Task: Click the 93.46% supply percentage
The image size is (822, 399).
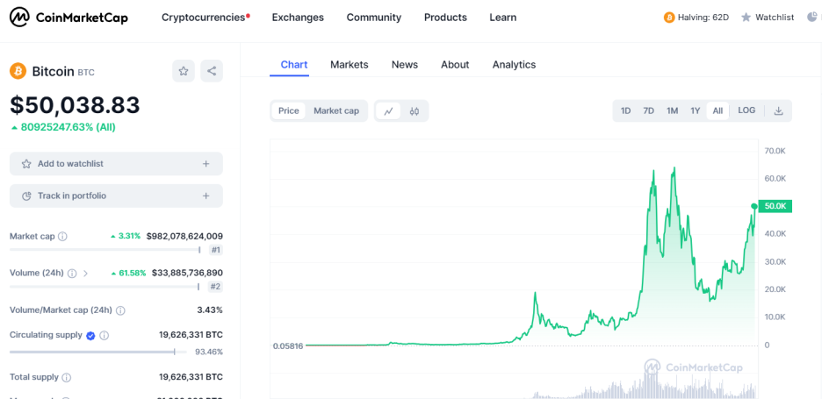Action: pos(209,352)
